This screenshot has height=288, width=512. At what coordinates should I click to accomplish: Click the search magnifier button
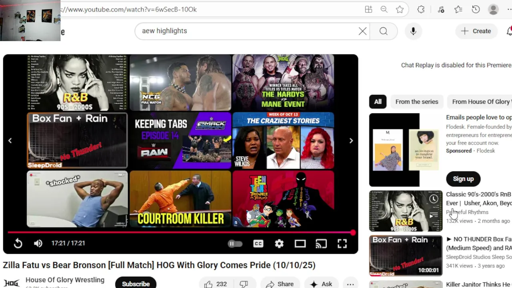point(384,31)
